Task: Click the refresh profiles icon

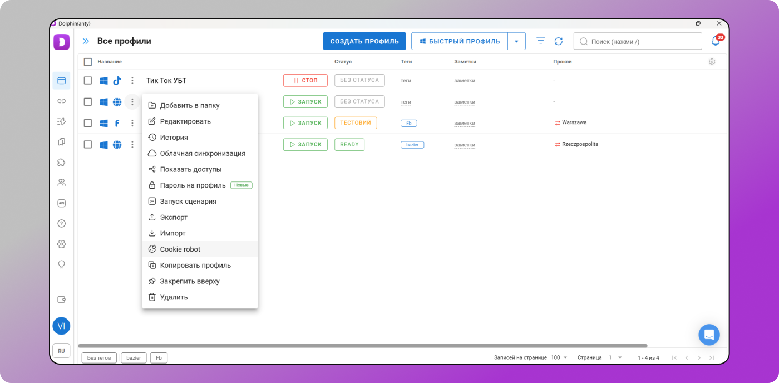Action: point(559,41)
